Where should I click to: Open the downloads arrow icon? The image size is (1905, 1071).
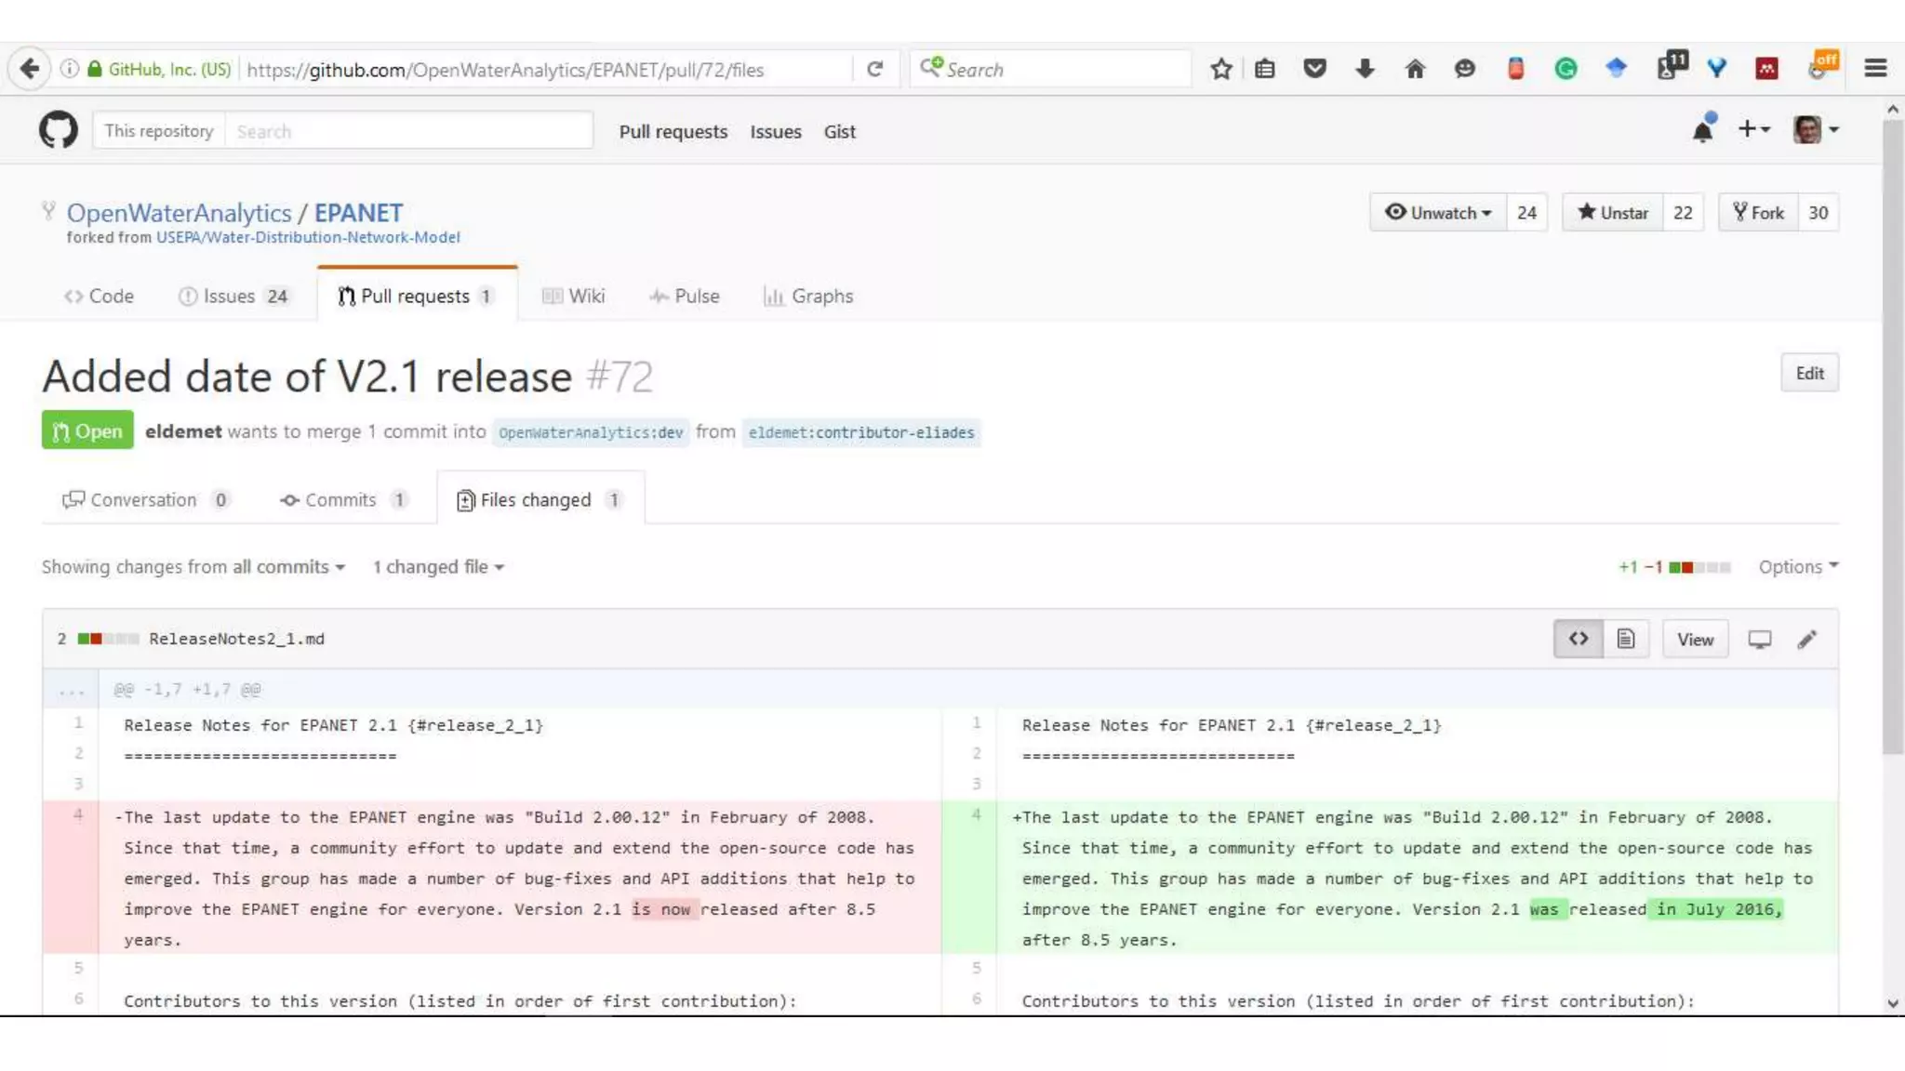1365,69
